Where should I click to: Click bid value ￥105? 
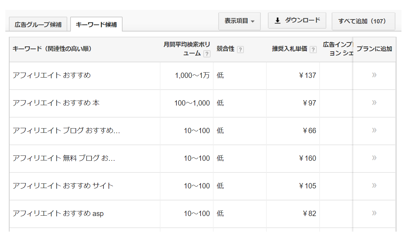tap(307, 186)
